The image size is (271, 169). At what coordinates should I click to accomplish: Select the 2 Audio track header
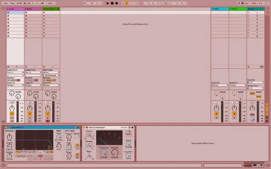(33, 9)
